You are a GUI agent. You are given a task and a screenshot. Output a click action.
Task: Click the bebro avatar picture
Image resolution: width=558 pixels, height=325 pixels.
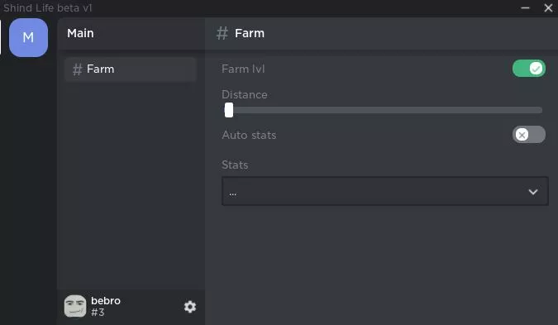(x=75, y=306)
